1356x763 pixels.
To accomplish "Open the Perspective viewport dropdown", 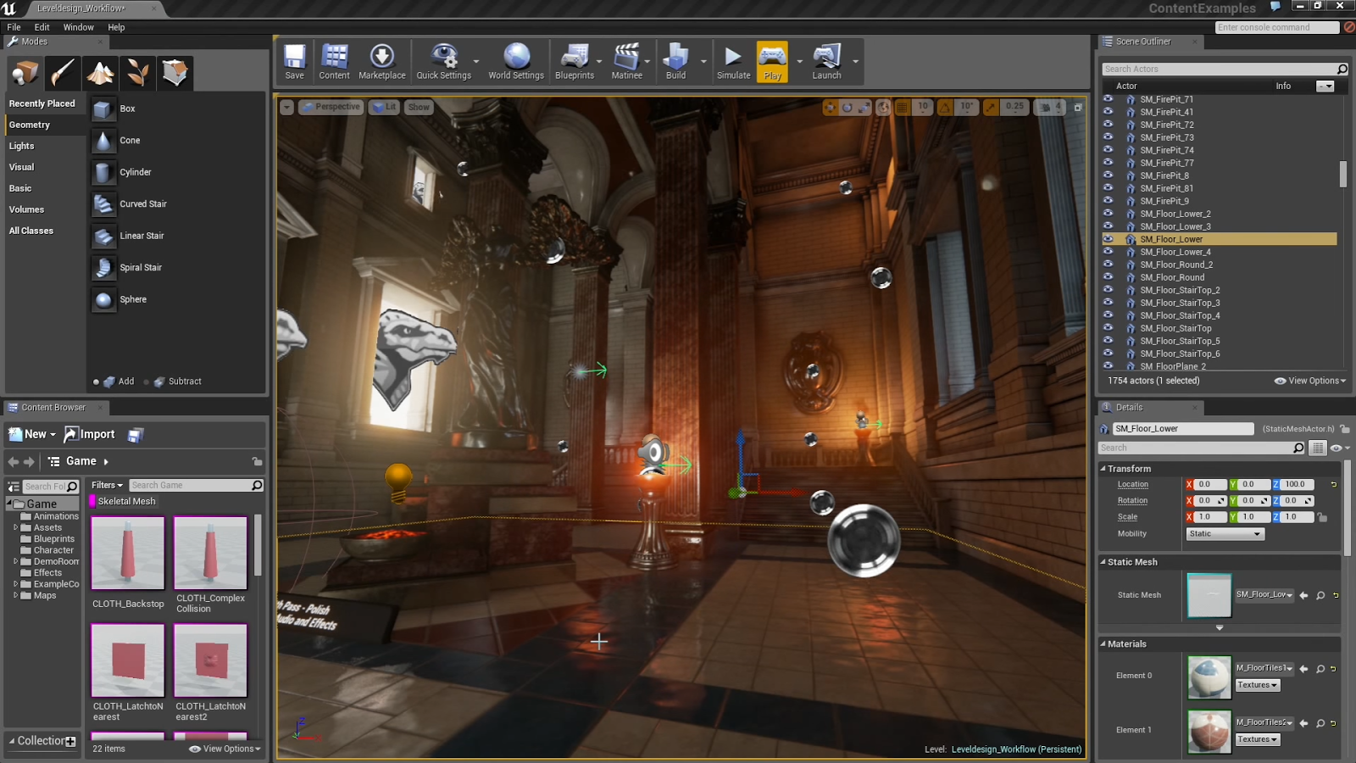I will 331,107.
